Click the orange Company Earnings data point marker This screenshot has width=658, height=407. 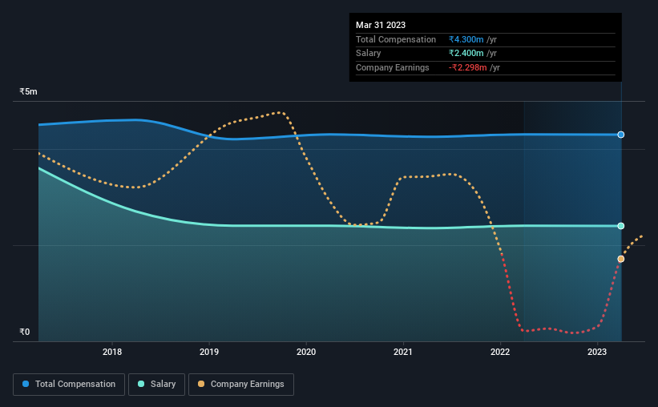click(620, 260)
